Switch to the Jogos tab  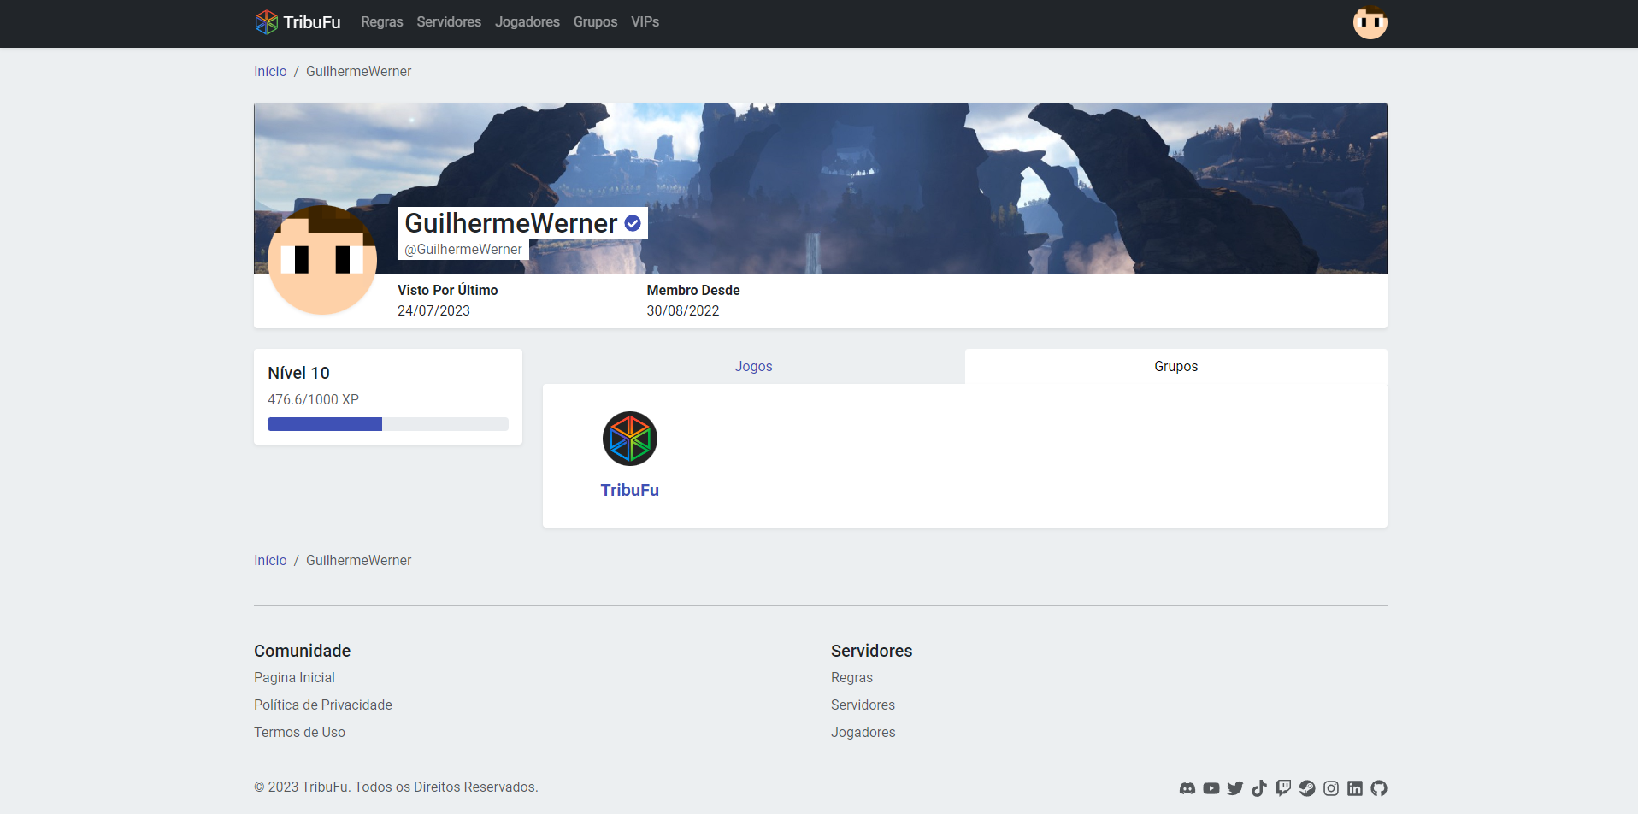click(x=754, y=366)
